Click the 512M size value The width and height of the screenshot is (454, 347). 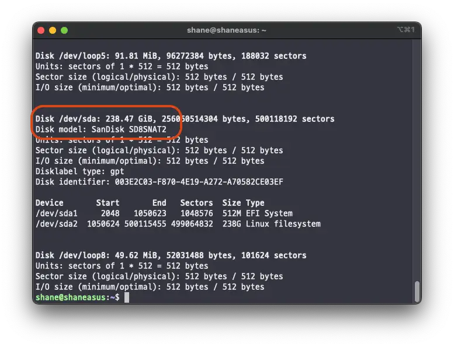pos(231,213)
